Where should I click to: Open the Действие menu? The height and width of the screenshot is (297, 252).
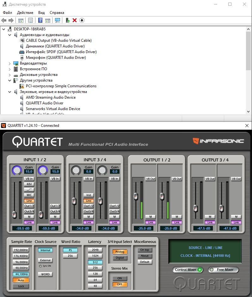point(25,13)
